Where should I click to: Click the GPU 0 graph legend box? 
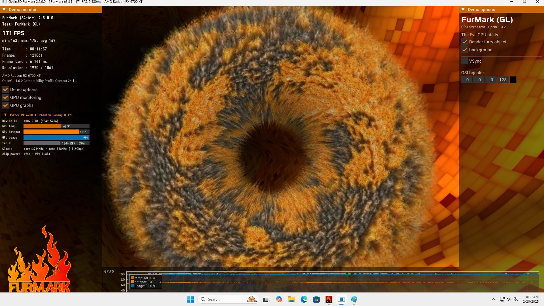pos(146,282)
